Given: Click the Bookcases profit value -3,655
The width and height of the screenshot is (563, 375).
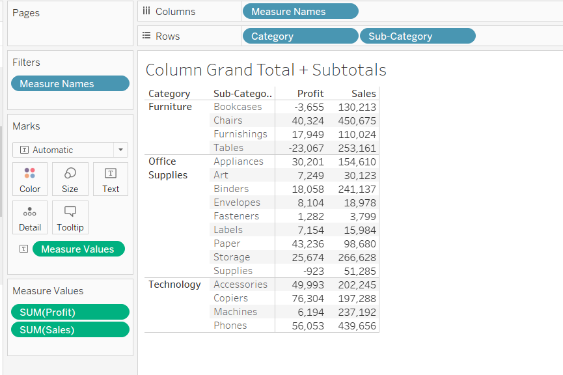Looking at the screenshot, I should pyautogui.click(x=309, y=107).
